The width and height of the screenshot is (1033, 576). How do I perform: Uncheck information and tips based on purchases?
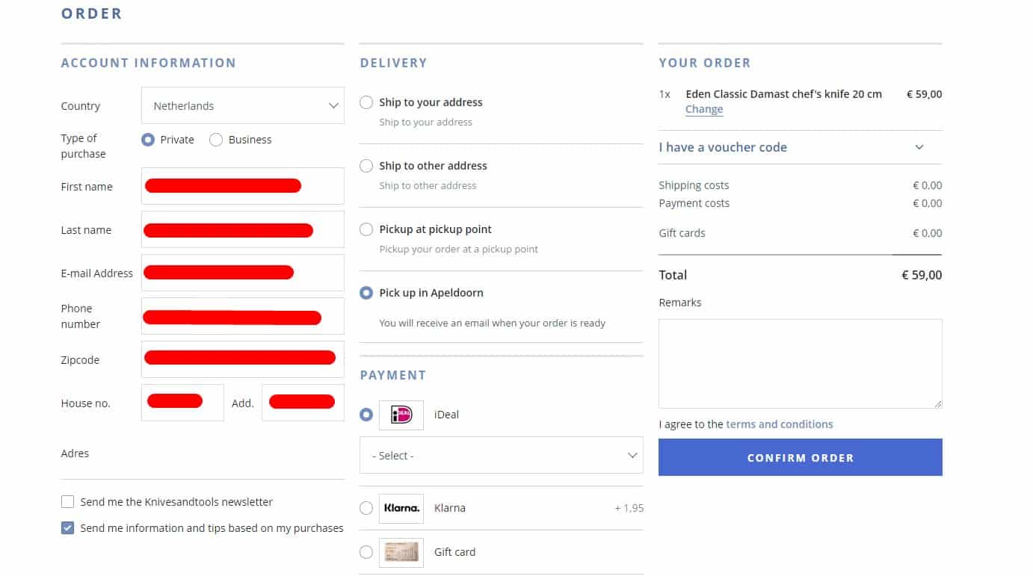(x=68, y=528)
